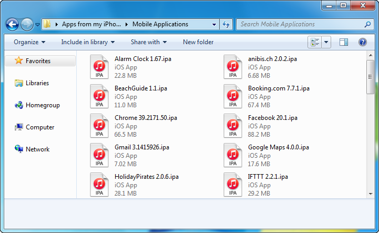Click the '67.4 MB' size of Booking.com
This screenshot has width=379, height=233.
click(259, 105)
